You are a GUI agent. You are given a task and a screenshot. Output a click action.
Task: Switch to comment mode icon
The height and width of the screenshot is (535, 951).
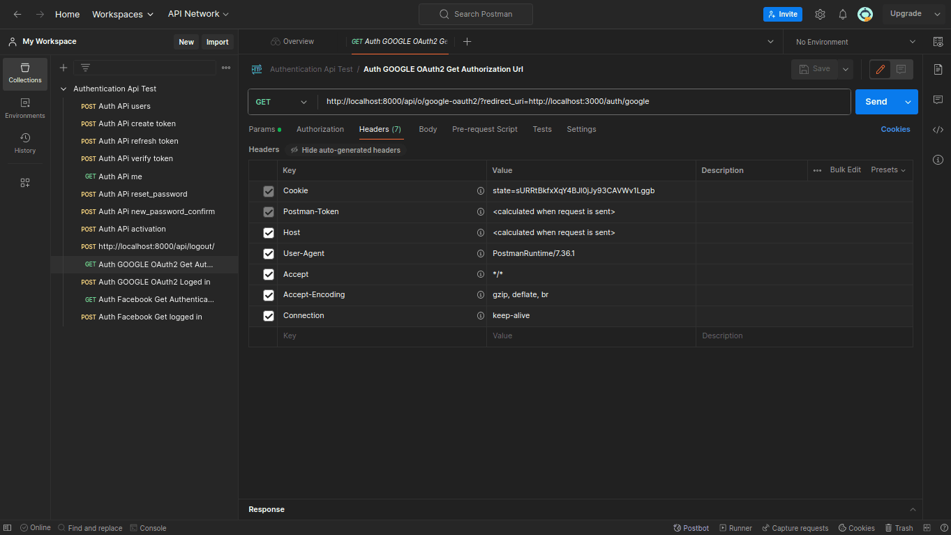(901, 69)
